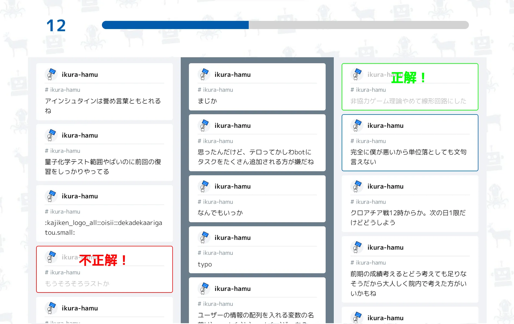Click the avatar beside the まじか message
Screen dimensions: 514x324
(204, 74)
